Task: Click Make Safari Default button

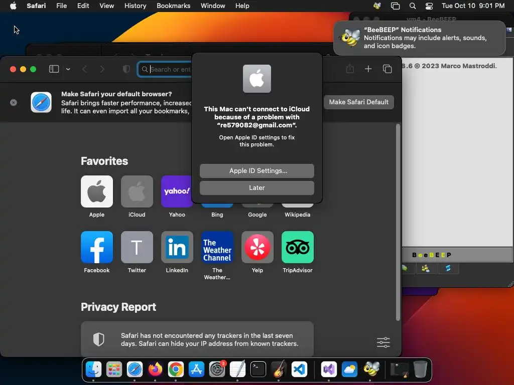Action: coord(358,102)
